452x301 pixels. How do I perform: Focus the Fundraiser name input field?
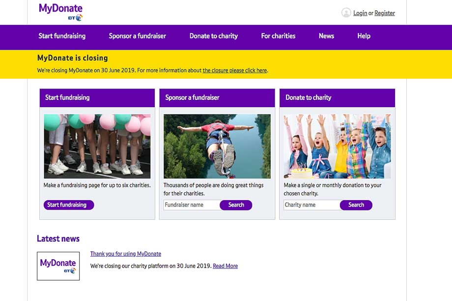192,205
